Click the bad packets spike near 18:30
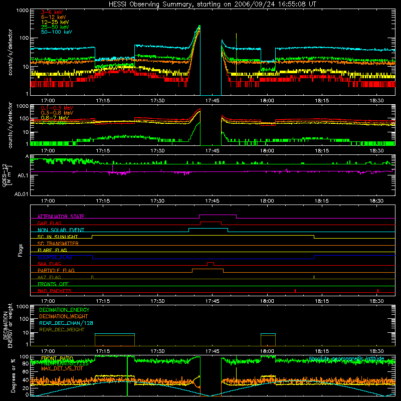401x401 pixels. coord(378,291)
